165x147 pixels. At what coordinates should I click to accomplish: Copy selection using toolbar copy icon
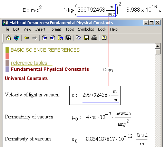click(78, 38)
